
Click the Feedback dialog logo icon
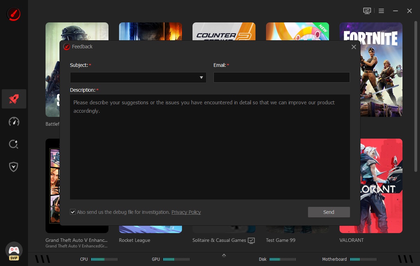[x=66, y=47]
